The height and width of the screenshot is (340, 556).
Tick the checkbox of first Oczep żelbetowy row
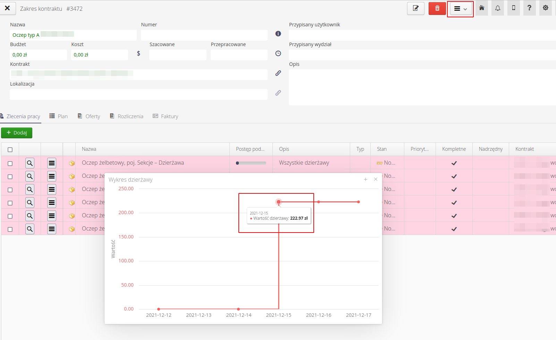[x=10, y=163]
